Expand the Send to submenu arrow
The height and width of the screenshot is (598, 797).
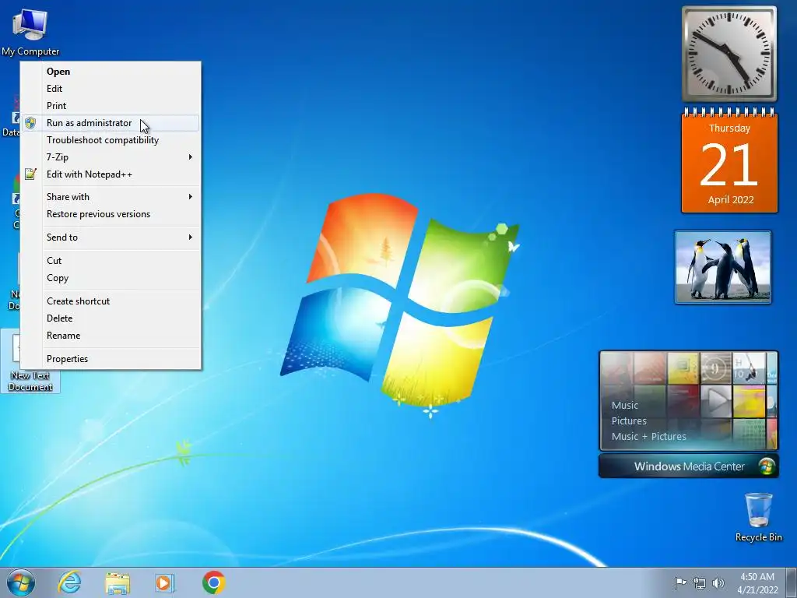point(191,237)
